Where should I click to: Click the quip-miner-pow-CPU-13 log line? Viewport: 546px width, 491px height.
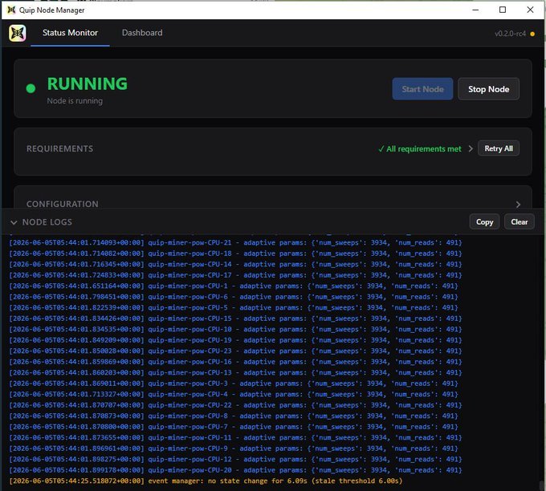235,373
